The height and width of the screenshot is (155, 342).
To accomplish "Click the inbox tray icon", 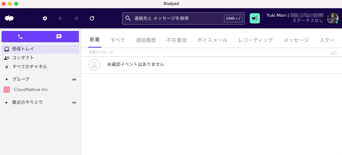I will (7, 49).
